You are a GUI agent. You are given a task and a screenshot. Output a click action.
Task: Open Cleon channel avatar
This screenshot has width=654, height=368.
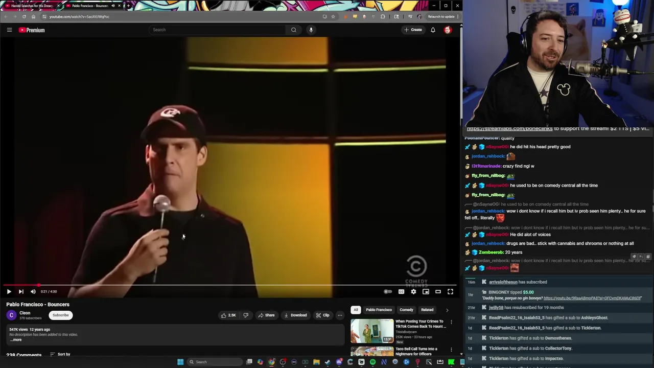pyautogui.click(x=11, y=315)
